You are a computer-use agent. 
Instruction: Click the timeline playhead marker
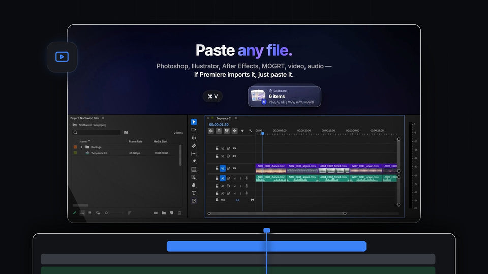coord(263,133)
